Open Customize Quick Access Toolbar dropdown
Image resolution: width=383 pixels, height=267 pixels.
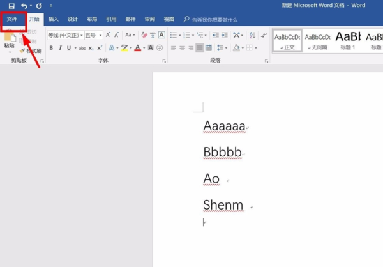[51, 6]
